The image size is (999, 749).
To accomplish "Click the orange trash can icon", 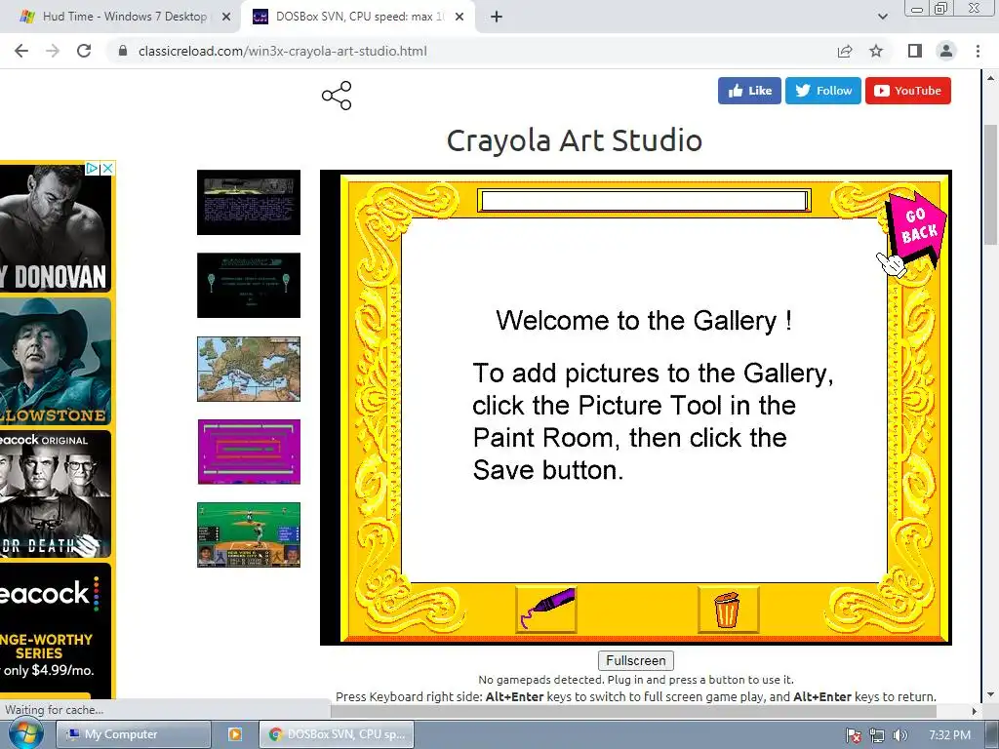I will click(728, 610).
